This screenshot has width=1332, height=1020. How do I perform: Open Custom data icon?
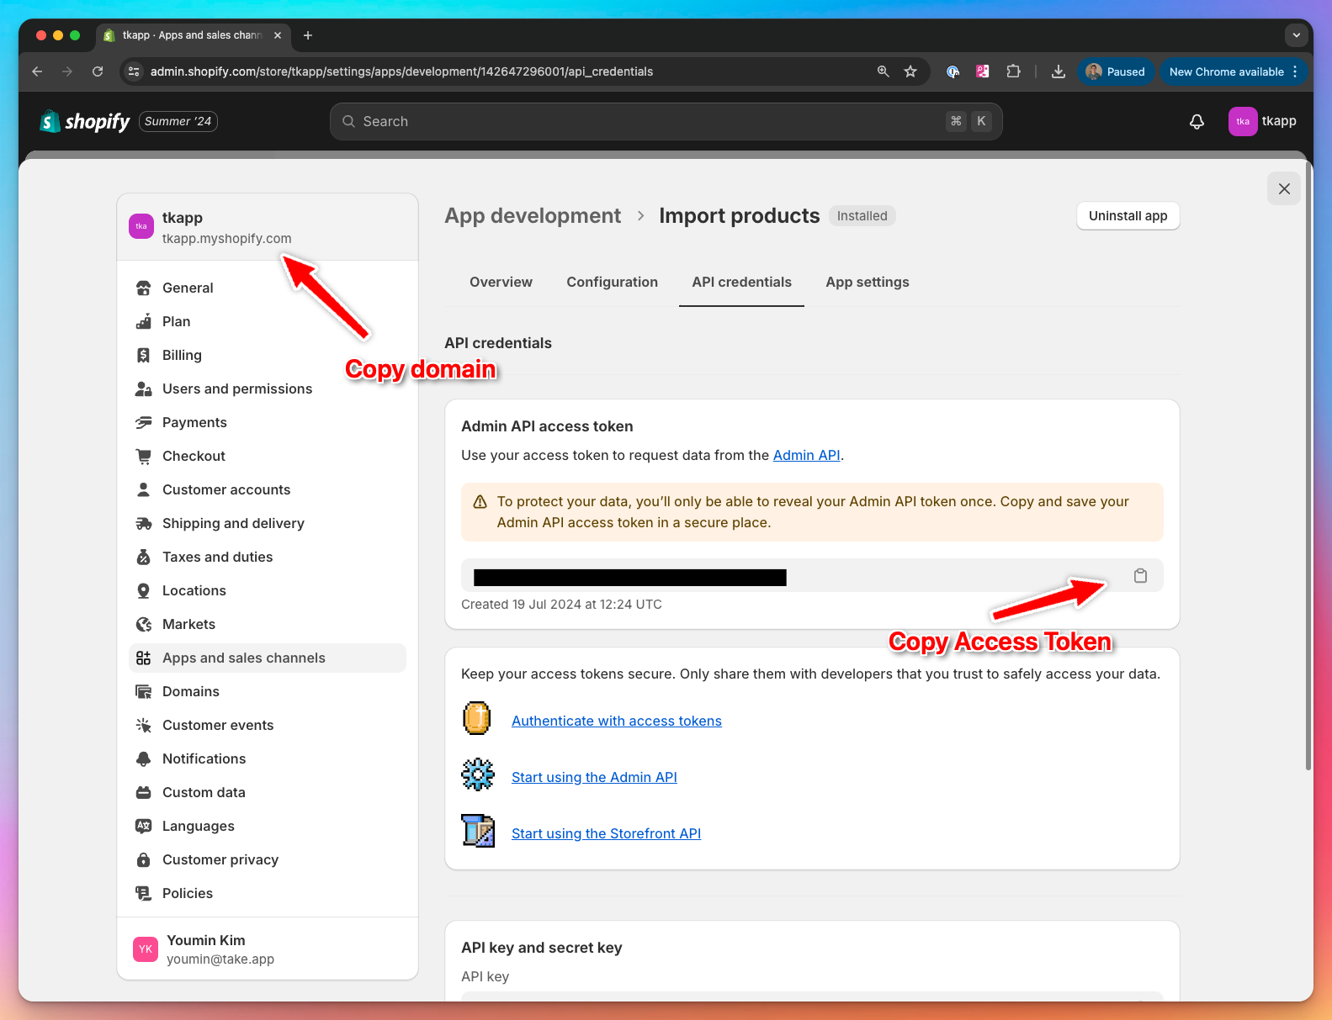tap(144, 792)
